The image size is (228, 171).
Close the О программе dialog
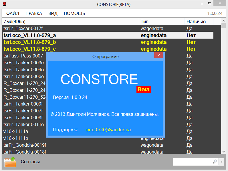(x=158, y=56)
